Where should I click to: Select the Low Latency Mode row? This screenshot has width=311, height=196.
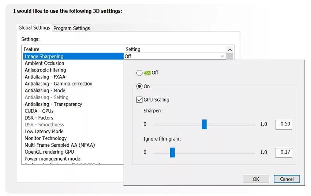pos(44,131)
